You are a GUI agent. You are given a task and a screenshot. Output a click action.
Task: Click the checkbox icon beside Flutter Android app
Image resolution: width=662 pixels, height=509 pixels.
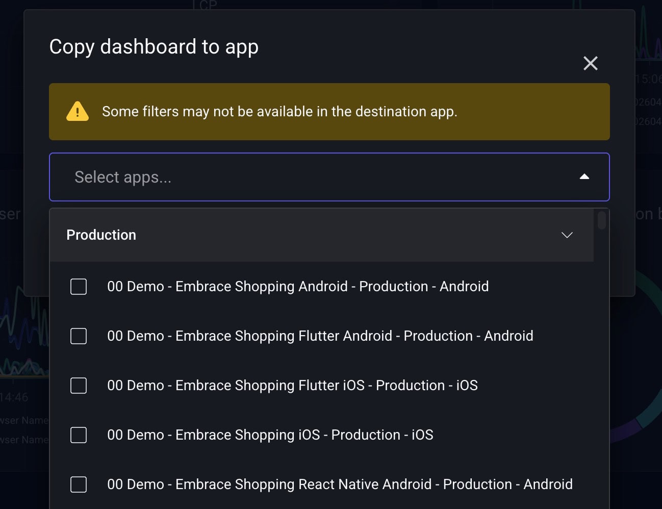click(x=78, y=336)
